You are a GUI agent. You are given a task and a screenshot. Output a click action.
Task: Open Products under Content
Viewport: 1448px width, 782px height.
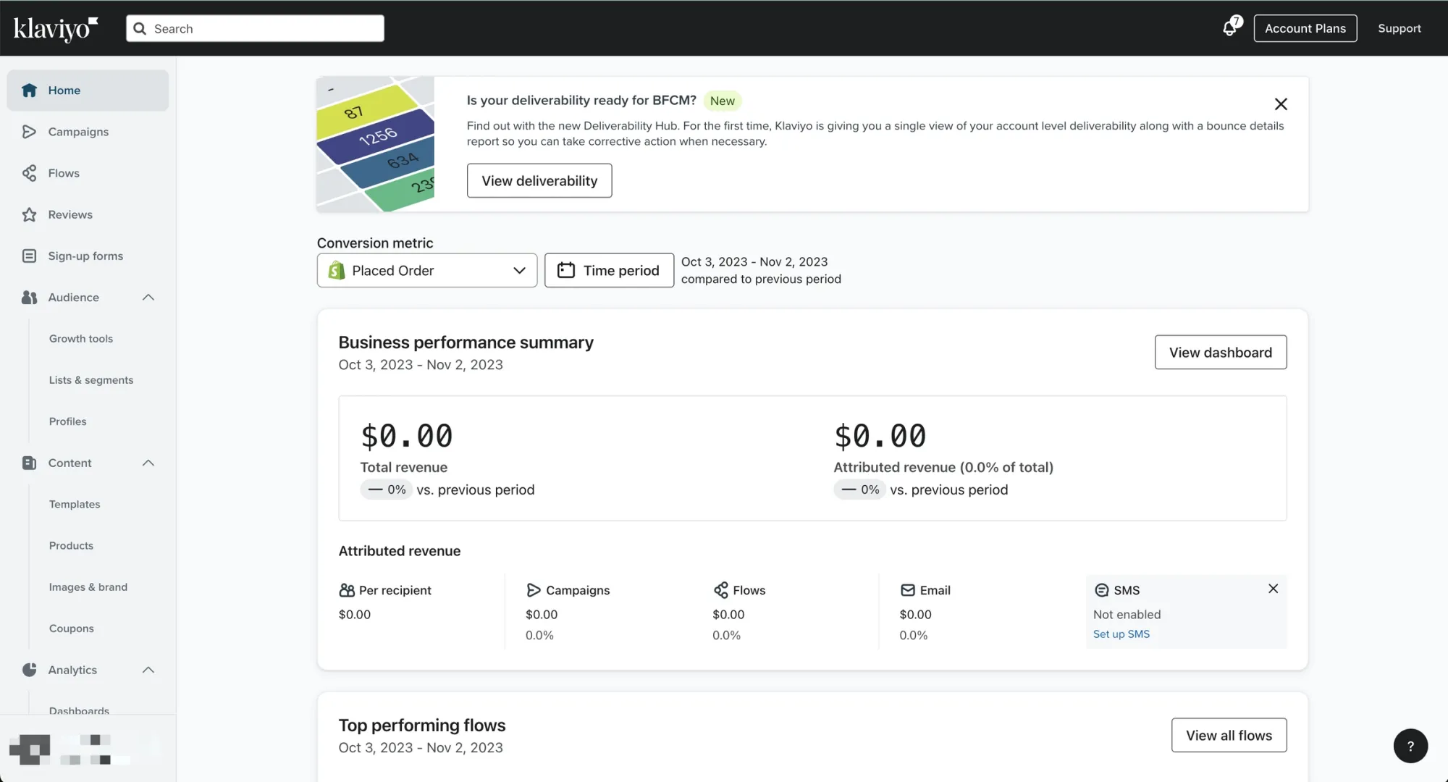click(71, 545)
